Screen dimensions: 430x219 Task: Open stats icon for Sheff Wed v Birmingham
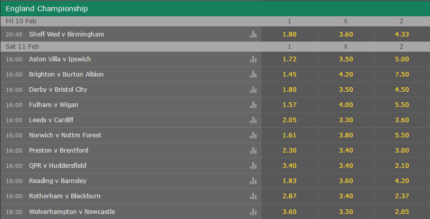(x=253, y=34)
